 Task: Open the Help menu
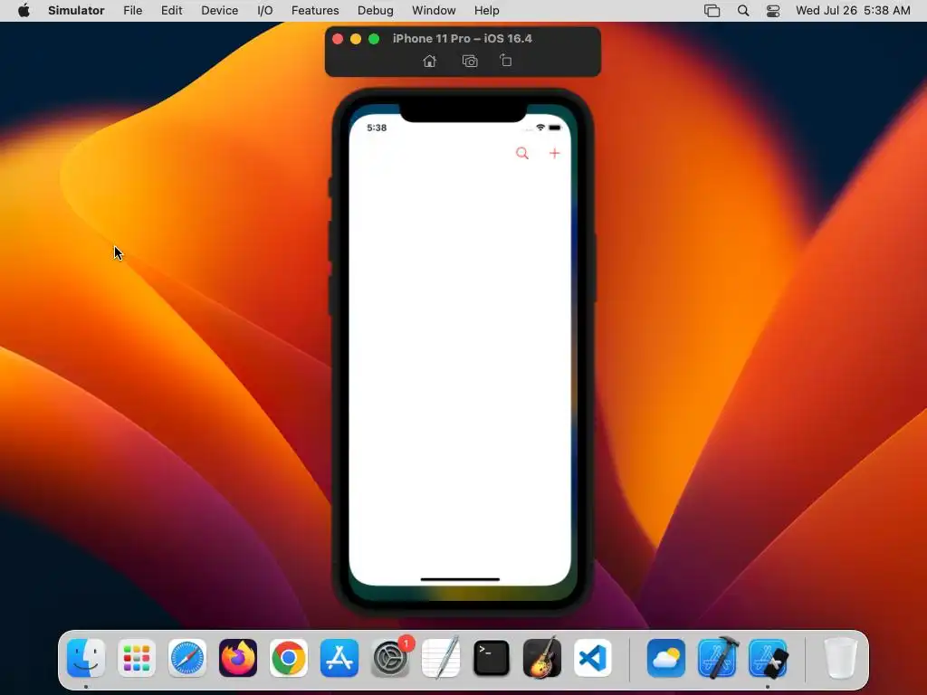[486, 11]
